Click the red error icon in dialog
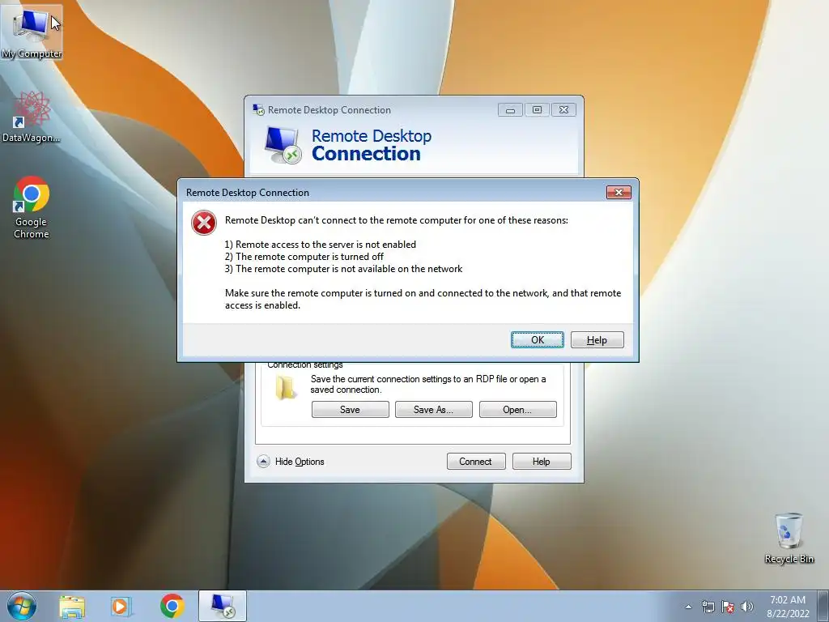829x622 pixels. coord(204,223)
